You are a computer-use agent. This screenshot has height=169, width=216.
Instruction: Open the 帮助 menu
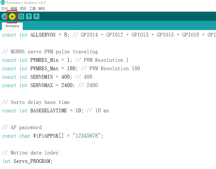click(42, 9)
